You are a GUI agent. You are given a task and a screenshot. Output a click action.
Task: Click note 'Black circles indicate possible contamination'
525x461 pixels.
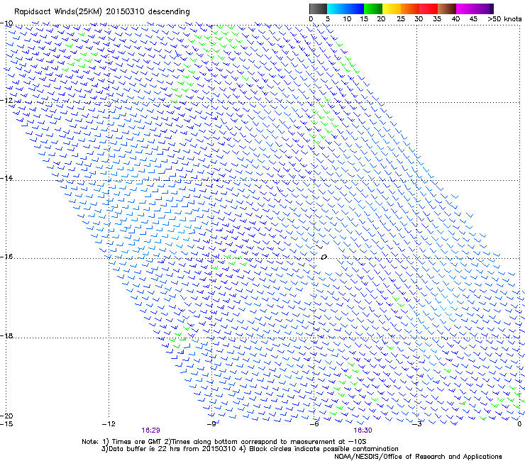tap(324, 449)
